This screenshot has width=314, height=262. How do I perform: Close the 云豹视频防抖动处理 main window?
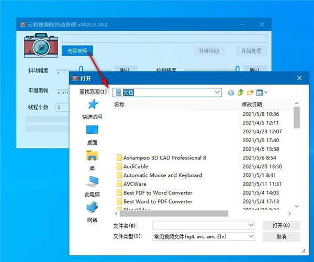pos(262,25)
